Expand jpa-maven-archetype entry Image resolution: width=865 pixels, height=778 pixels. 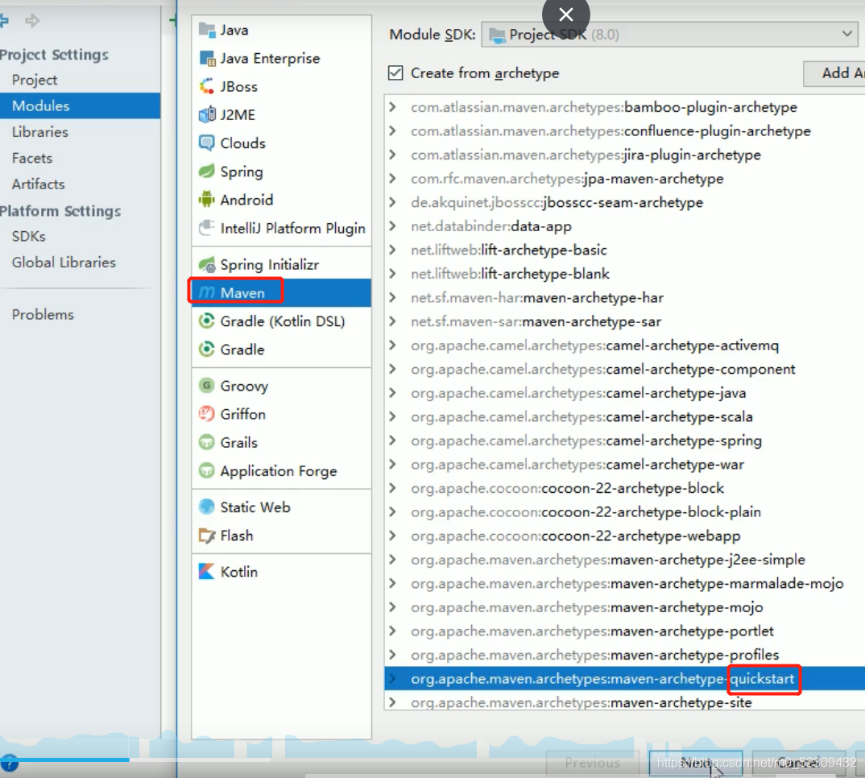(392, 178)
